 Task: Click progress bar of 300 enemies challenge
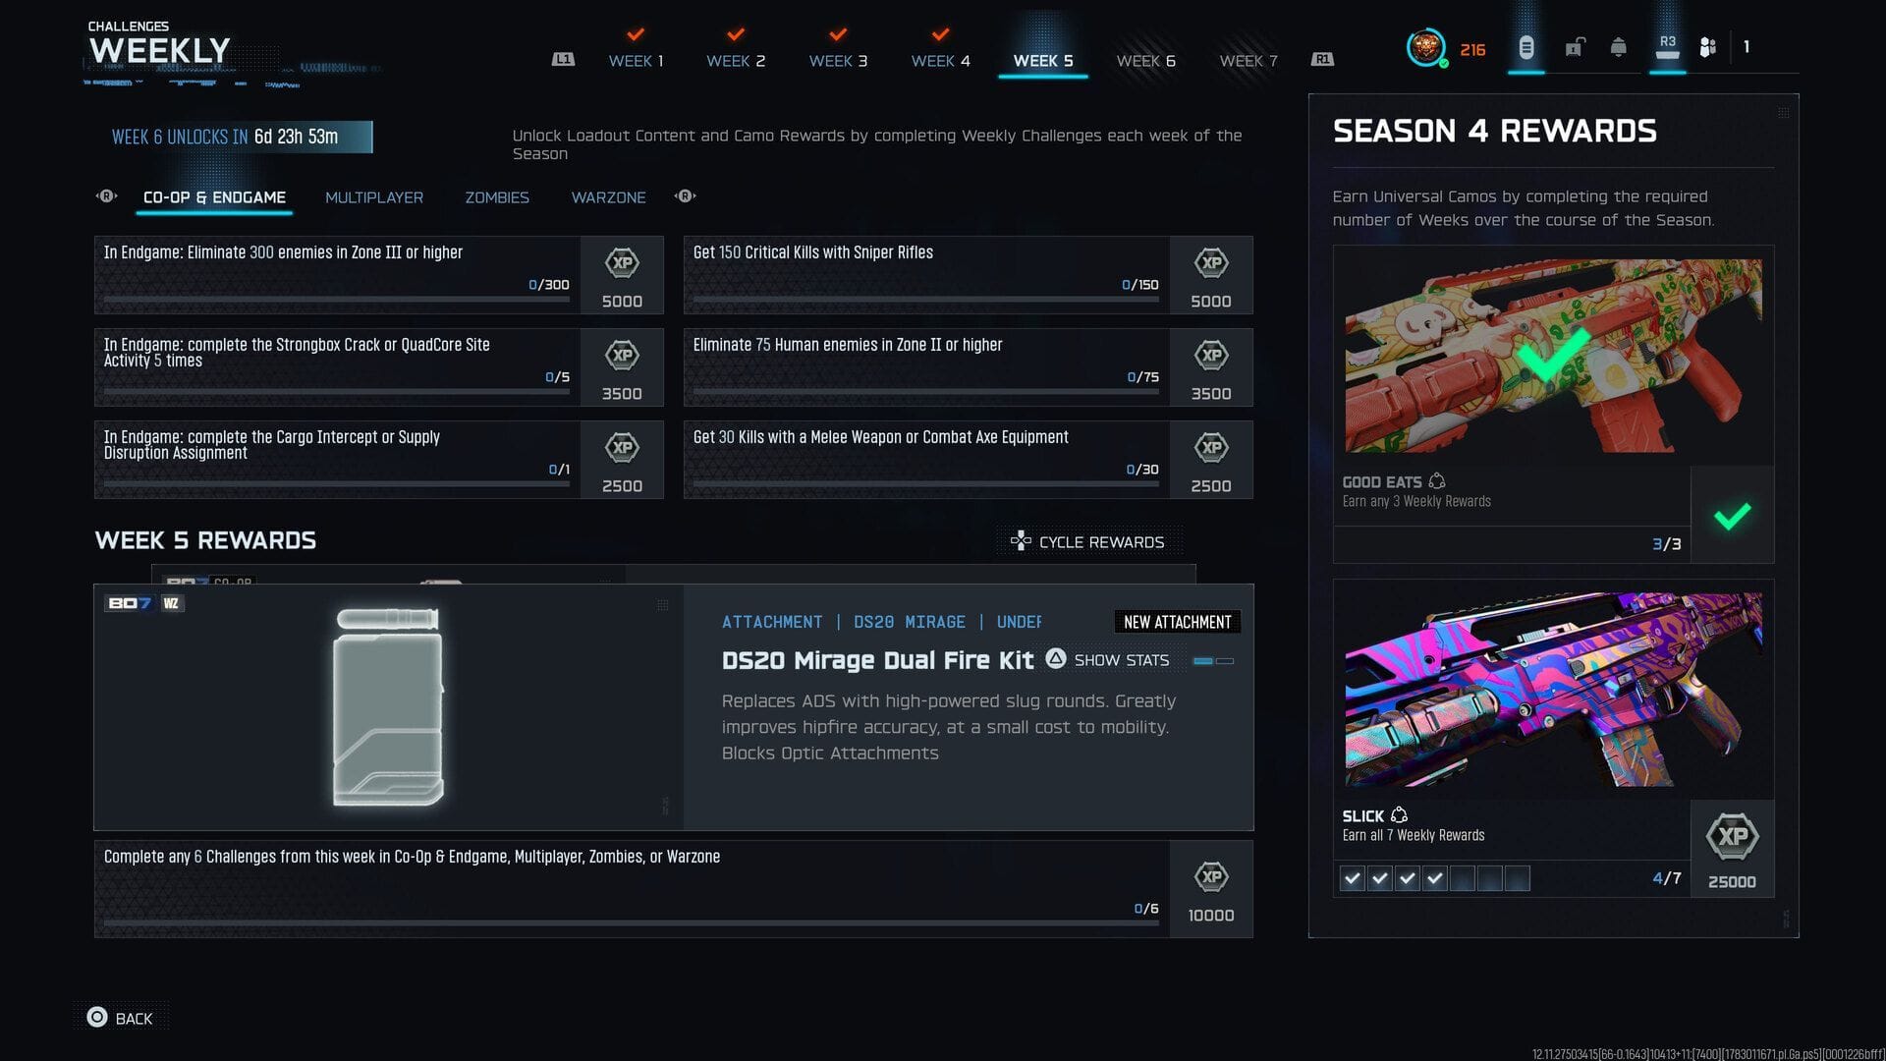tap(337, 300)
